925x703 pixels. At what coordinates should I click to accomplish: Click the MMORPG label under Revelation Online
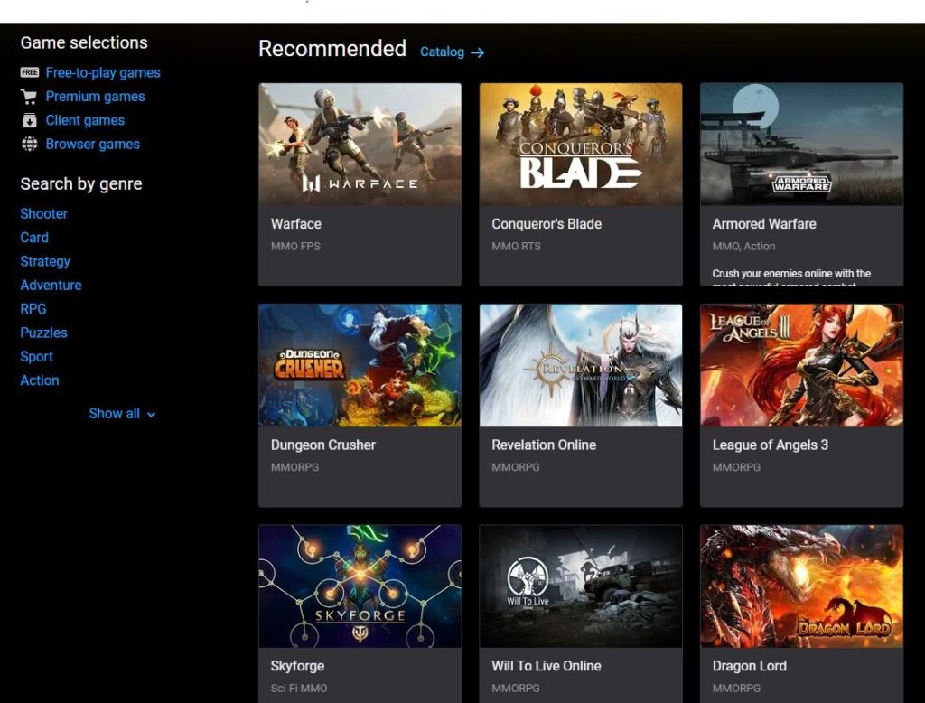516,467
